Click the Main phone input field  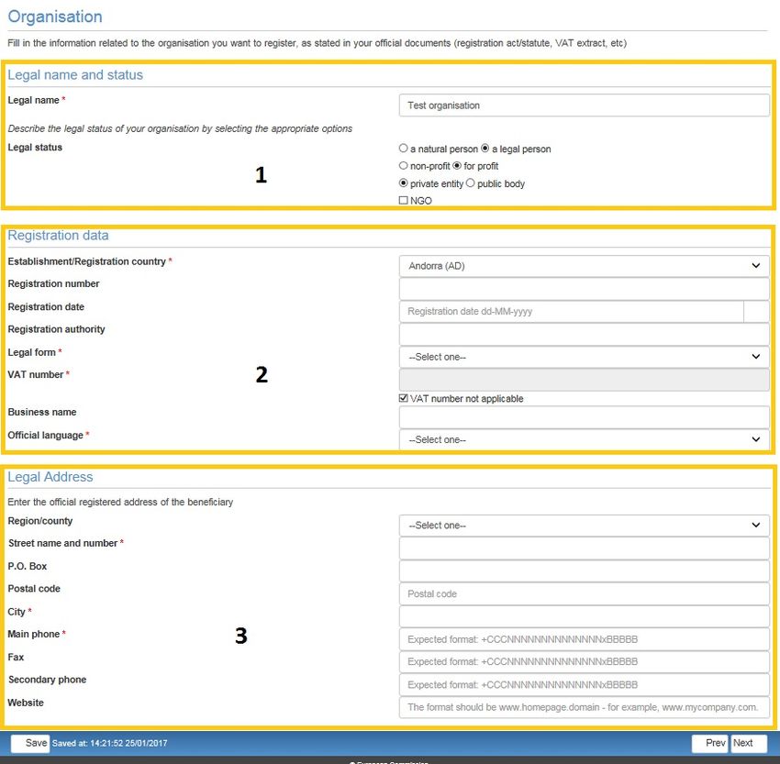tap(584, 639)
